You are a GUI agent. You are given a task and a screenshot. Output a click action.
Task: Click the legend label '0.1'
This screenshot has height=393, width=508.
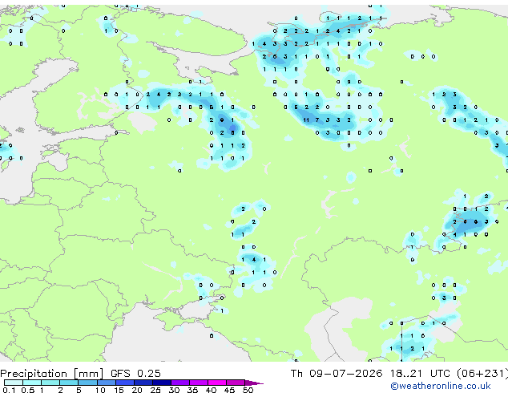point(9,390)
